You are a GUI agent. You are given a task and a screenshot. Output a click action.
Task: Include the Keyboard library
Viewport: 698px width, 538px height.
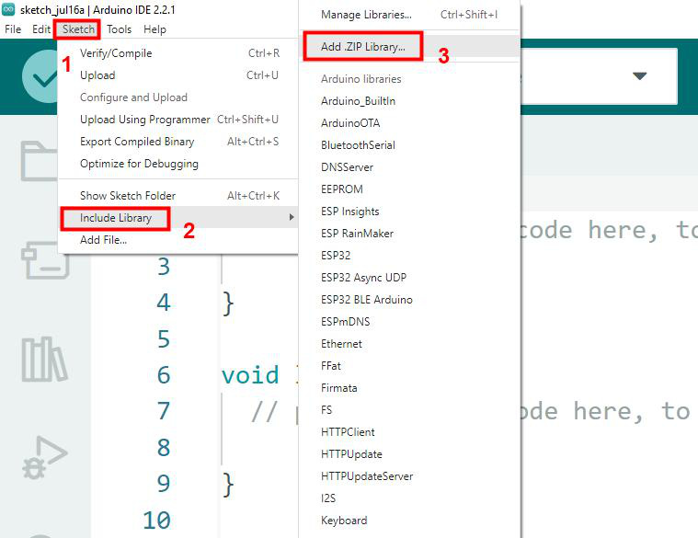[x=409, y=521]
